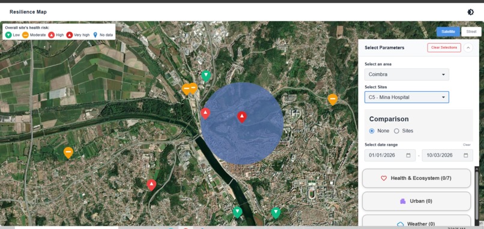Click the Moderate risk legend icon

[25, 35]
